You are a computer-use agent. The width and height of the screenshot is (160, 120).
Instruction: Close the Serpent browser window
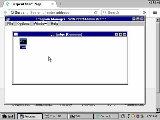(158, 2)
